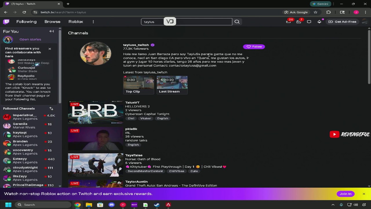This screenshot has height=209, width=371.
Task: Click the TayeTales channel name
Action: coord(134,155)
